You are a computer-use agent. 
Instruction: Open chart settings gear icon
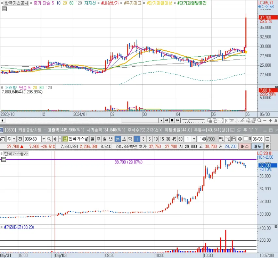click(240, 139)
